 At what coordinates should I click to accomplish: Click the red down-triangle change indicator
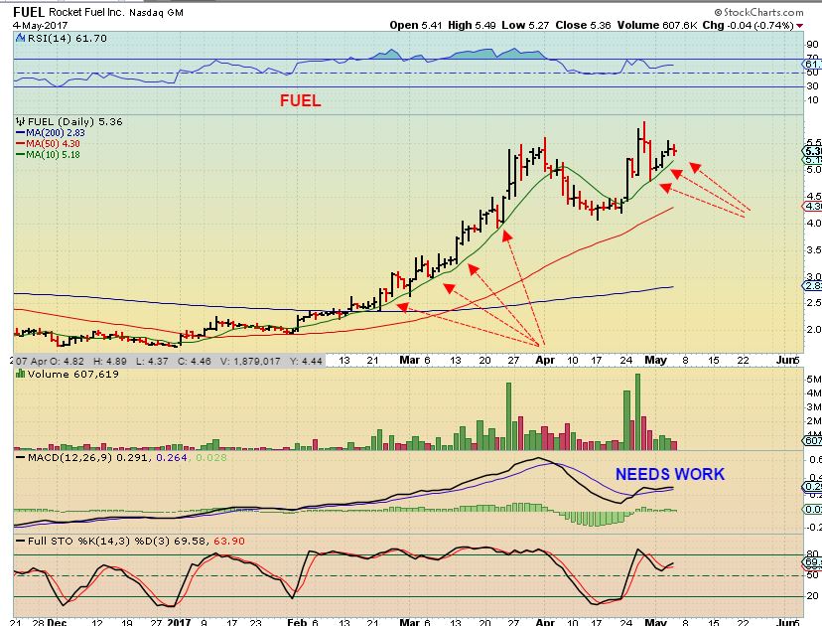coord(799,26)
